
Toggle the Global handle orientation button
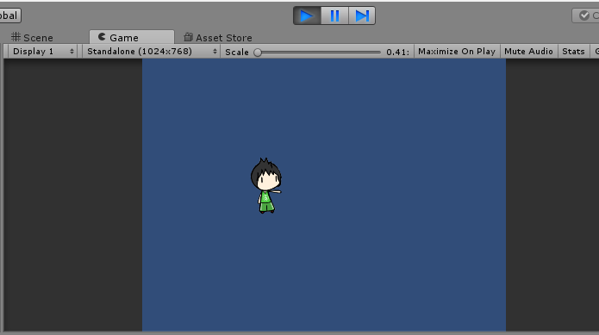click(10, 16)
